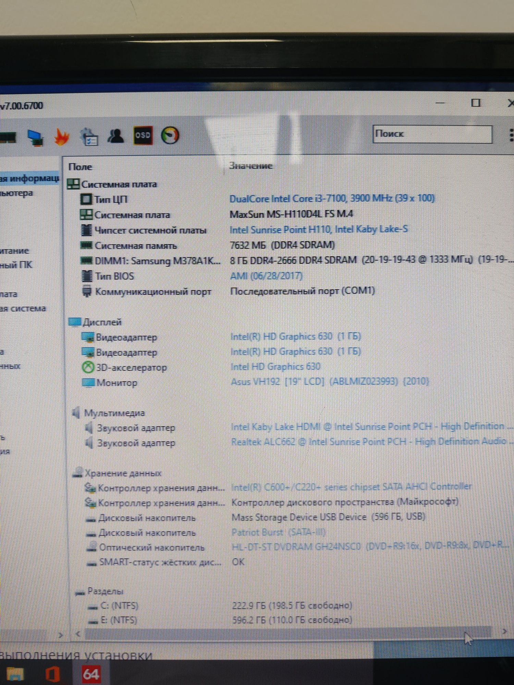
Task: Open chipset link 'Intel Sunrise Point H110'
Action: click(x=319, y=229)
